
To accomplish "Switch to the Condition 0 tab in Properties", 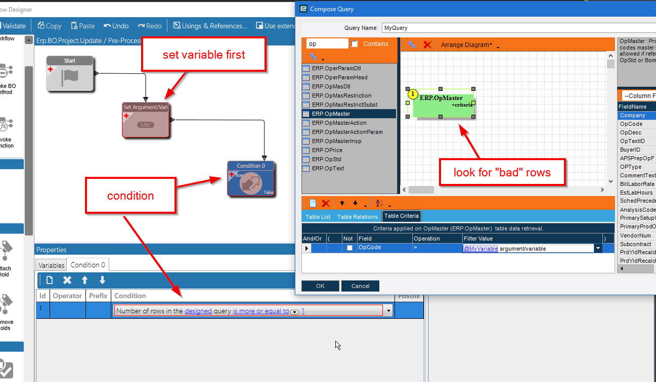I will pyautogui.click(x=88, y=265).
